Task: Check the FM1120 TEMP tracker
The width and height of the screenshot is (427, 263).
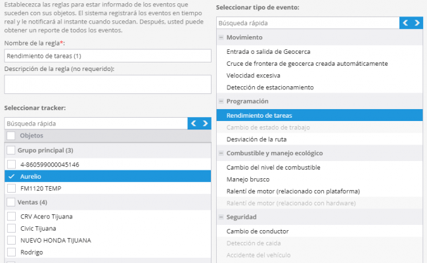Action: [11, 188]
